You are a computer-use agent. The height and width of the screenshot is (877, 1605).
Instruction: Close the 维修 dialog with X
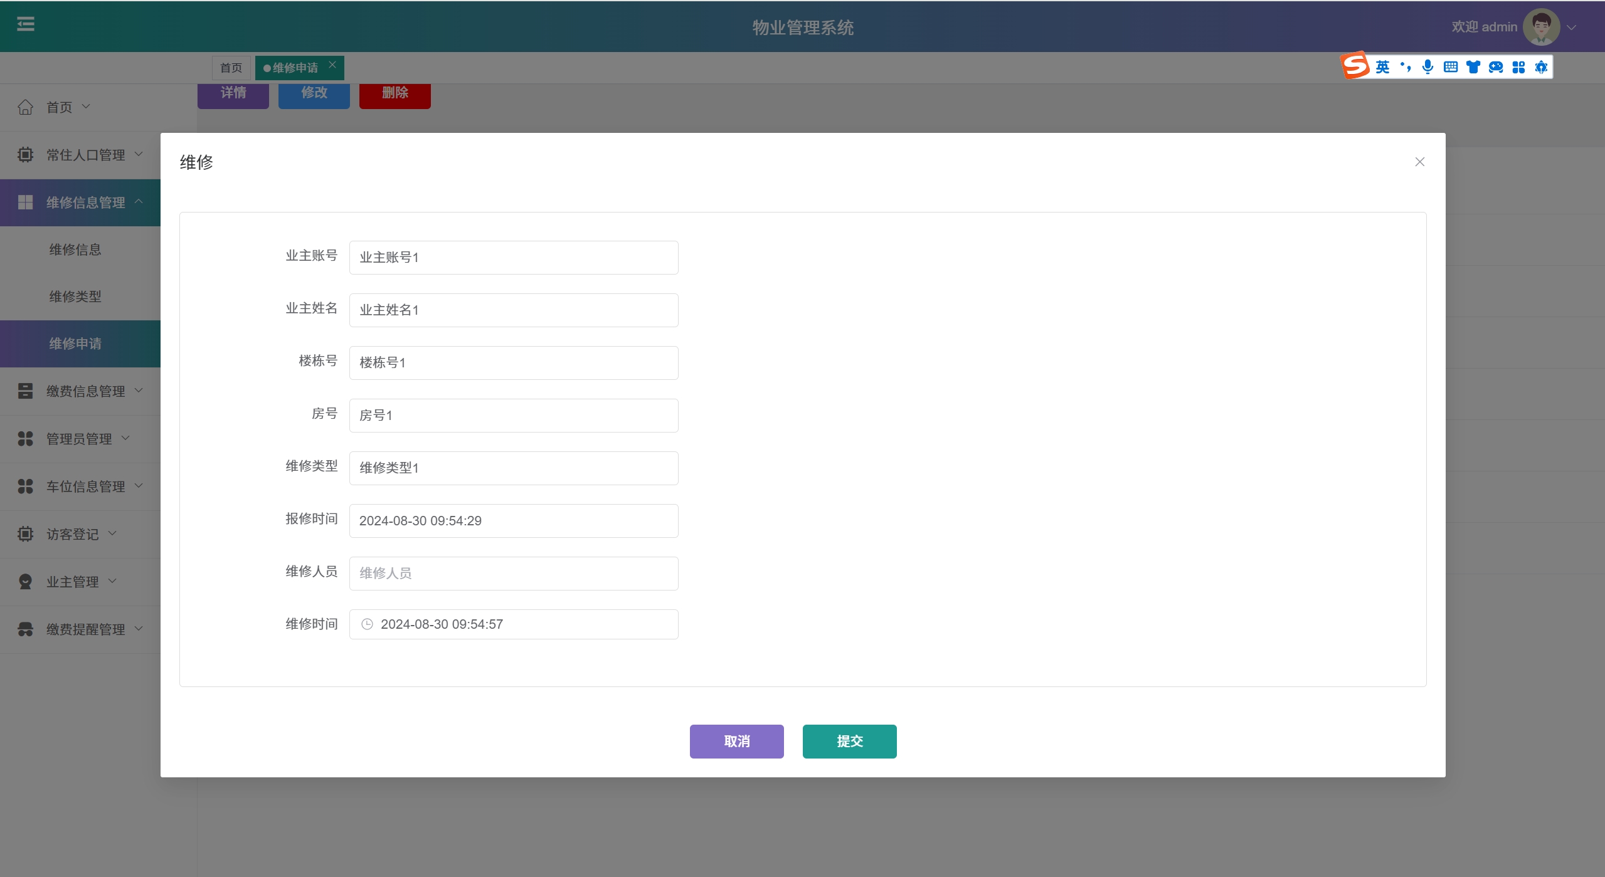1420,162
